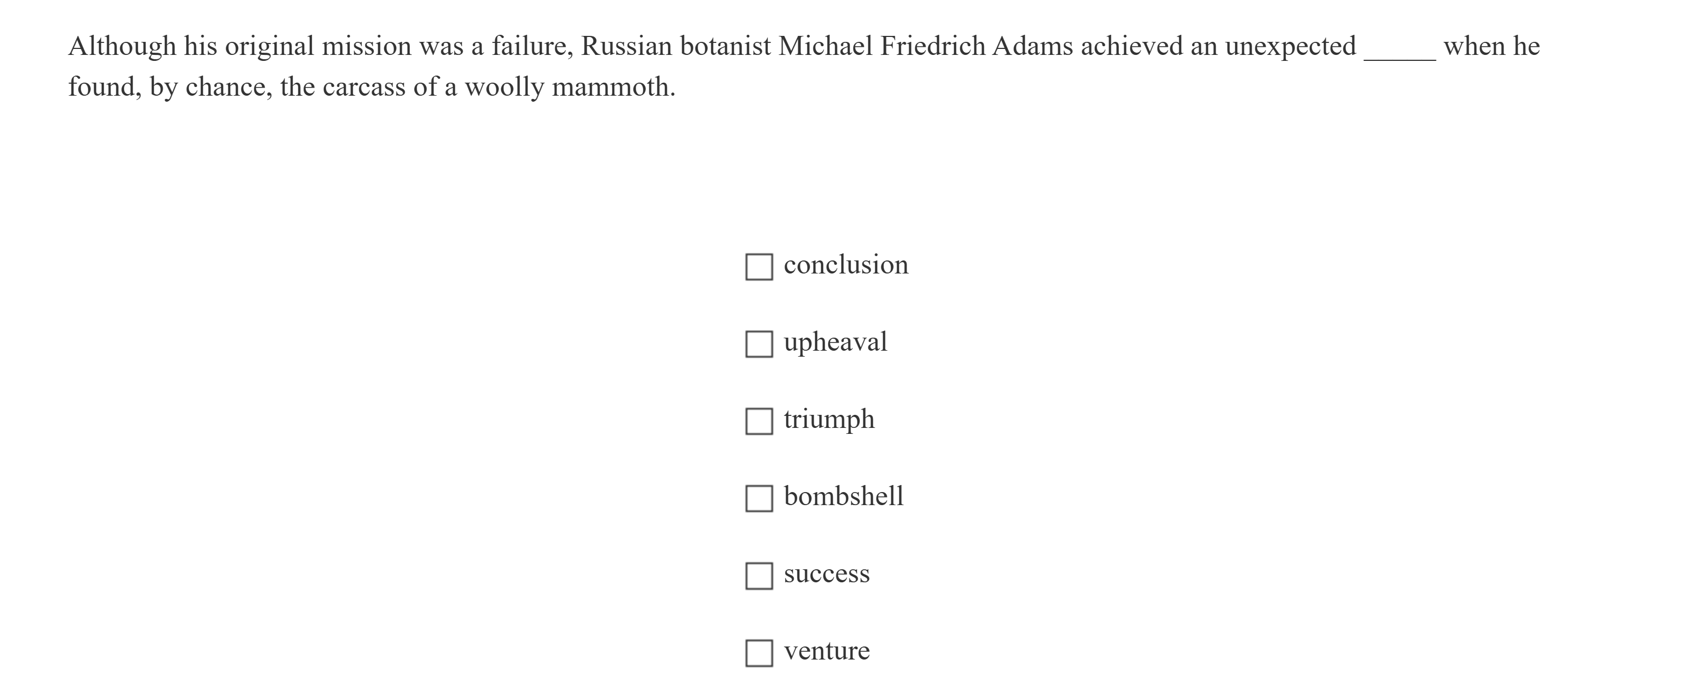Toggle the venture checkbox
The width and height of the screenshot is (1701, 684).
point(759,653)
